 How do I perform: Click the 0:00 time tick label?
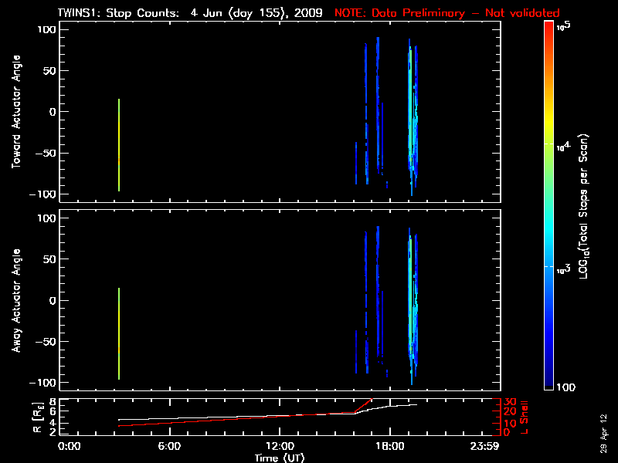coord(70,446)
